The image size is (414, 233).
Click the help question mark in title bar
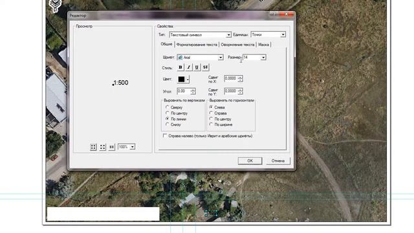pyautogui.click(x=275, y=14)
